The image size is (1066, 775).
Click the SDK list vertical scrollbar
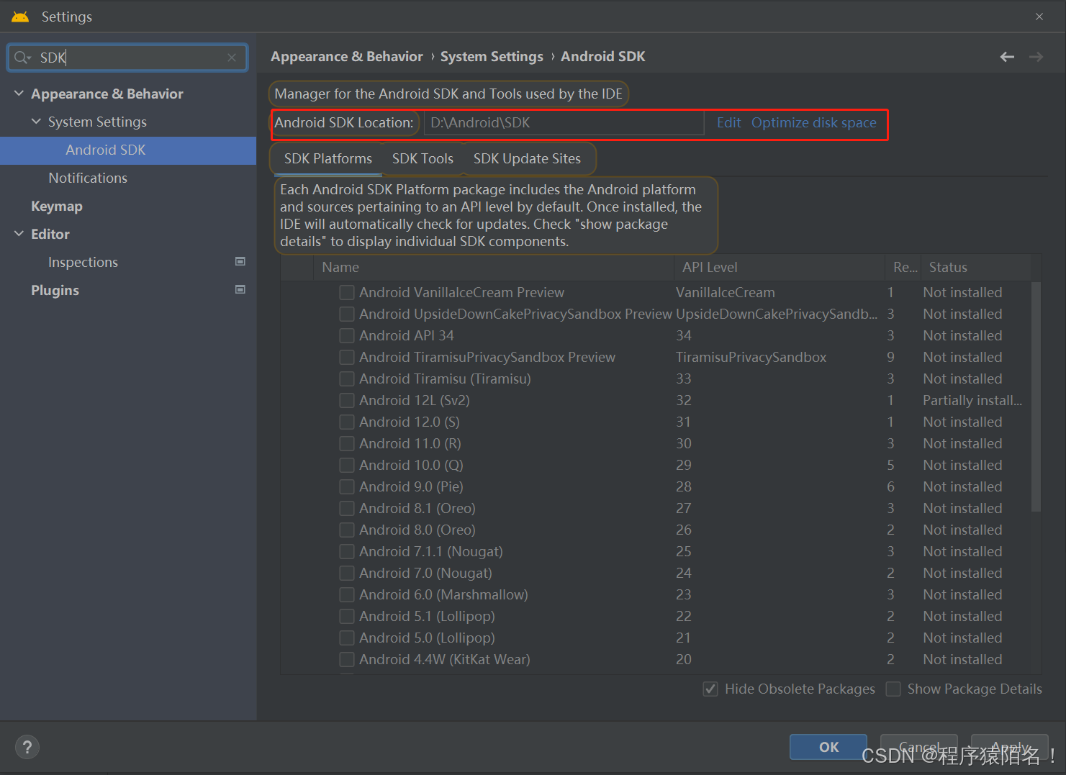[x=1036, y=396]
